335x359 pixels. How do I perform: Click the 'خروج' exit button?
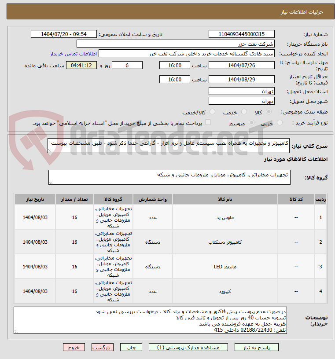pos(74,347)
